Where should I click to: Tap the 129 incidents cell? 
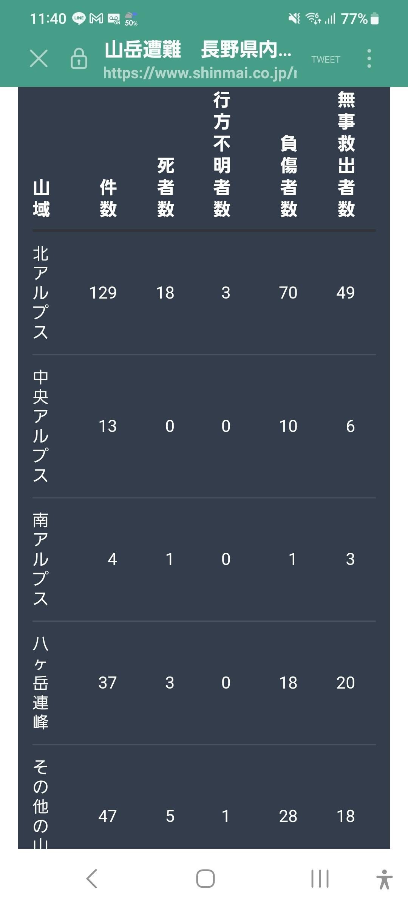103,293
